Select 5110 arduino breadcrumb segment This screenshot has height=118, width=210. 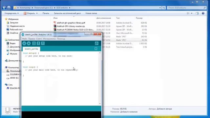(62, 8)
